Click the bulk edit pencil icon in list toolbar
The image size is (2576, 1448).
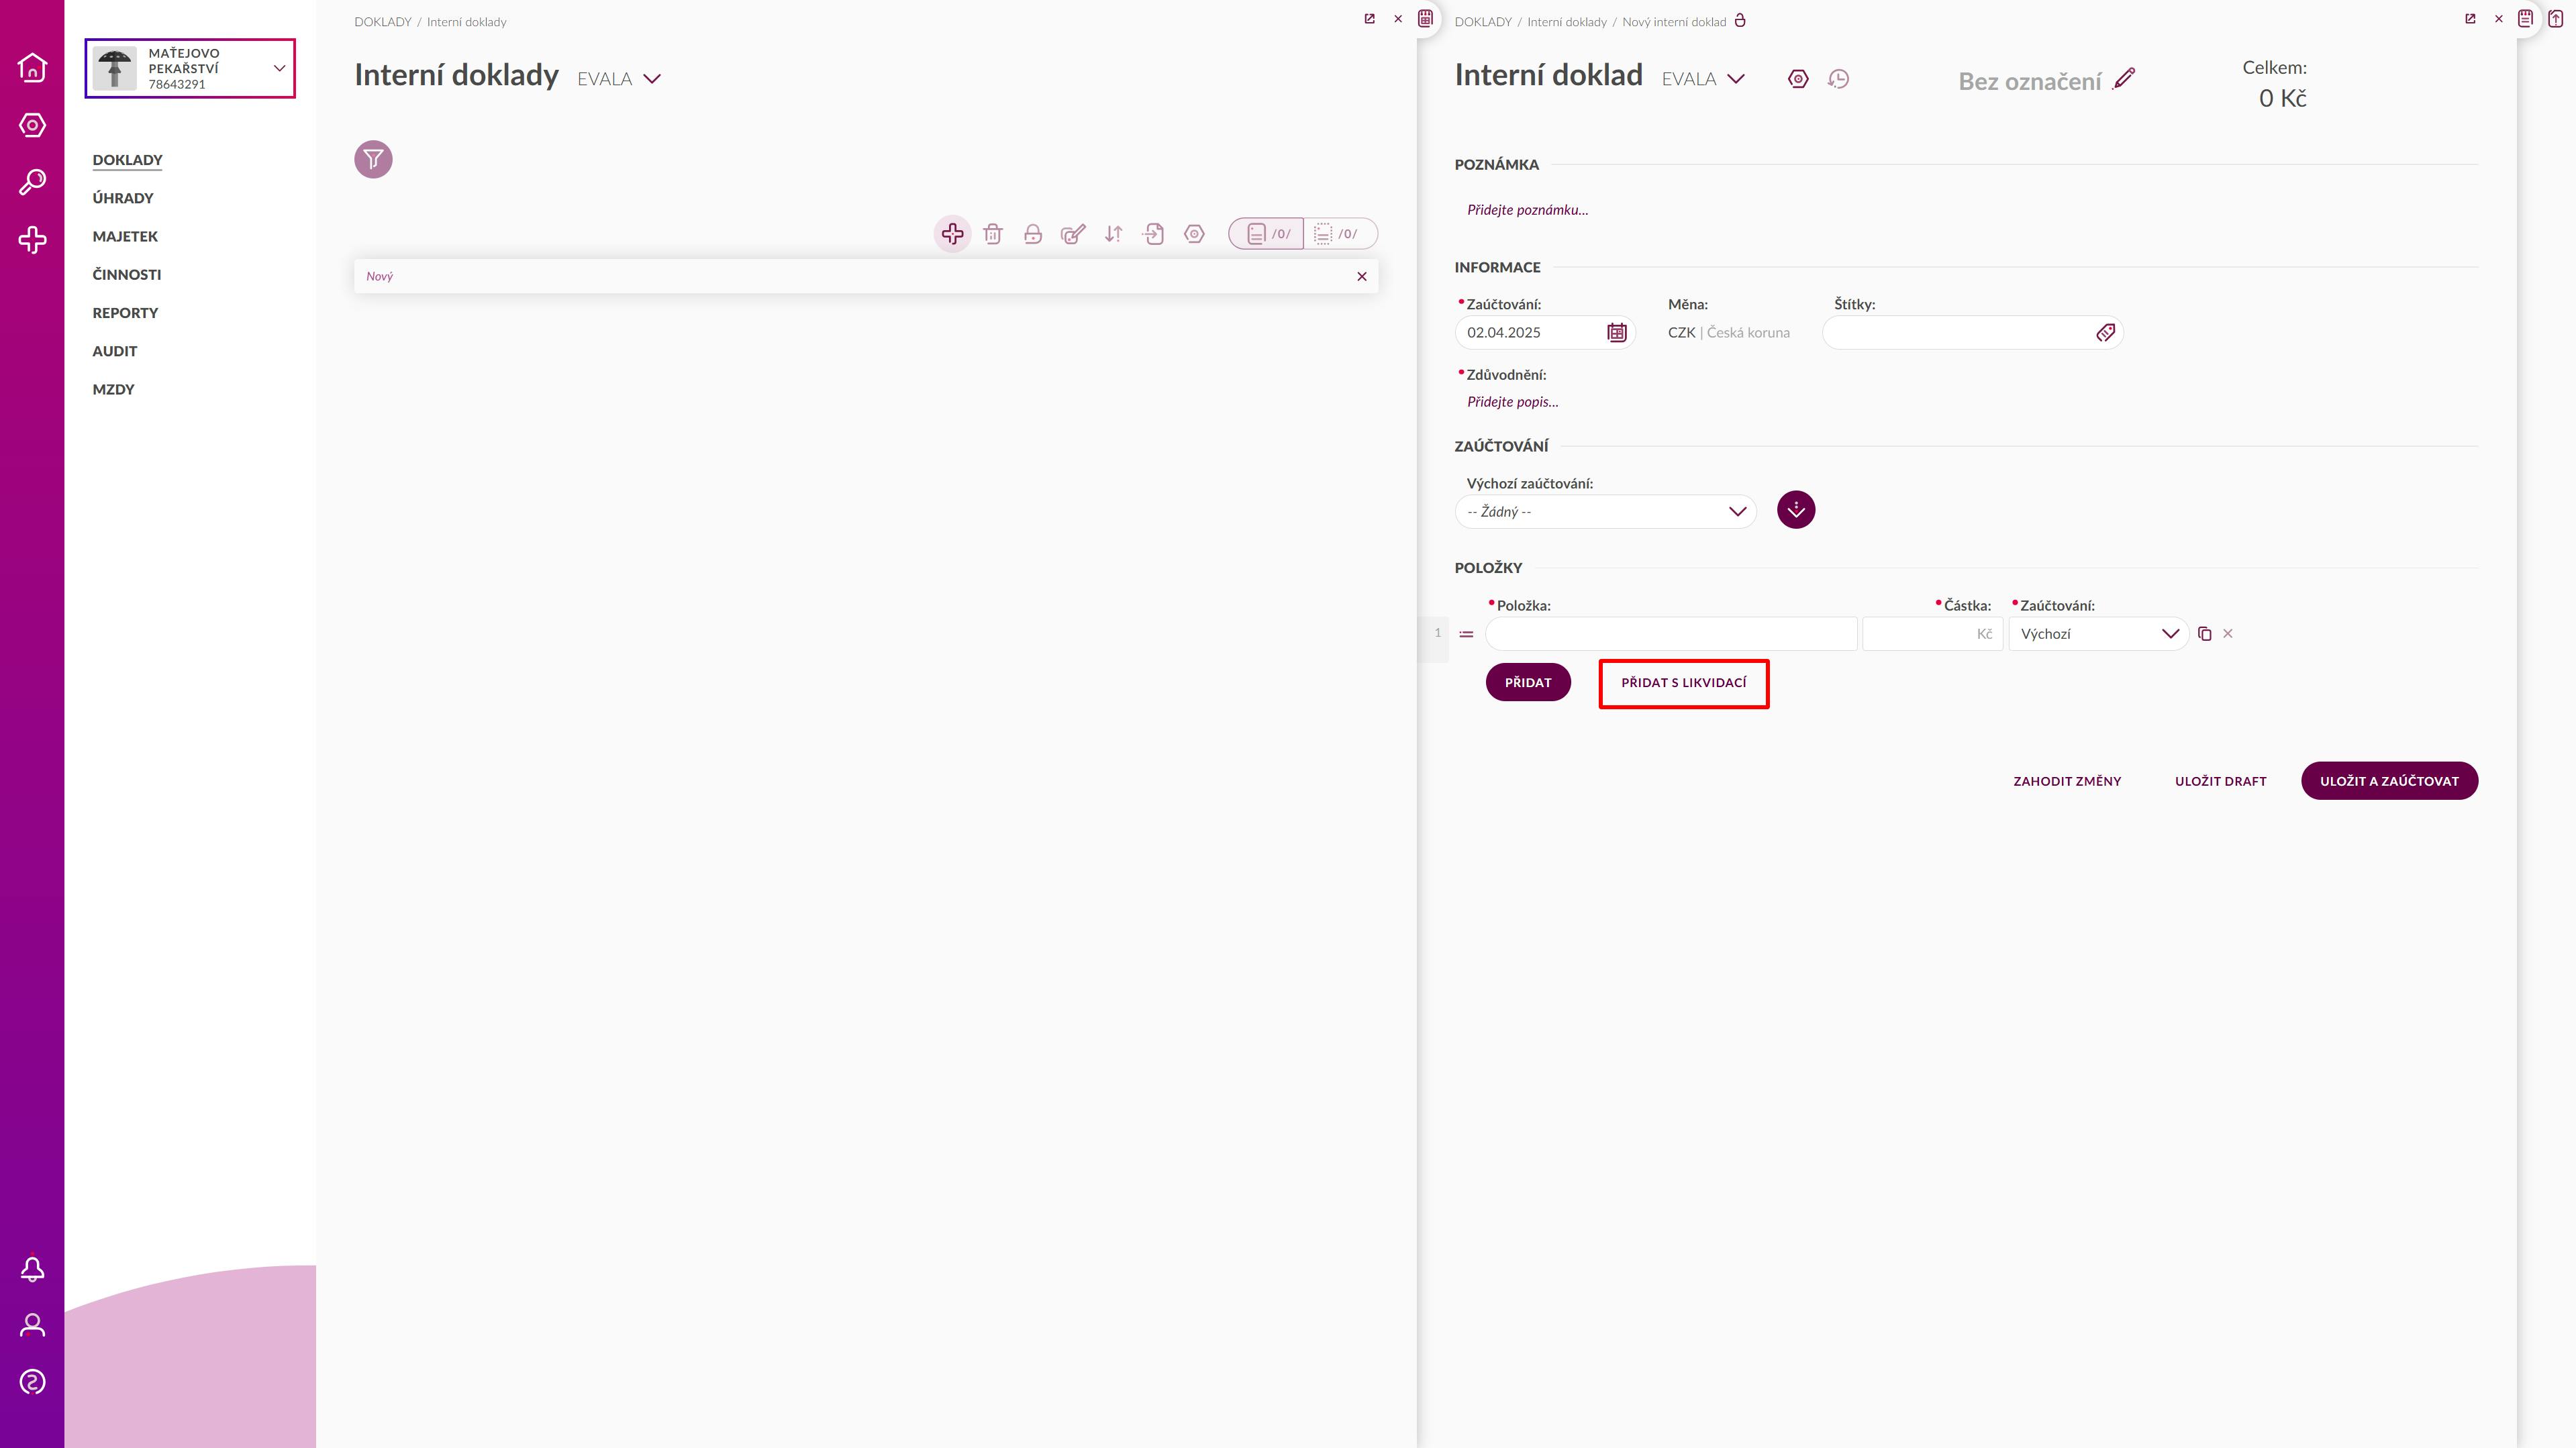pyautogui.click(x=1073, y=234)
